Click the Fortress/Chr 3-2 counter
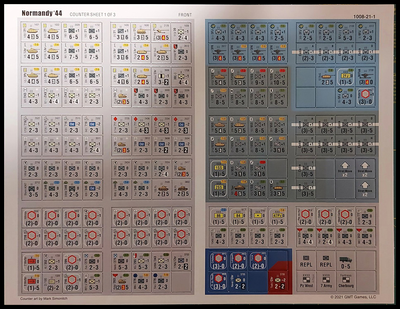Image resolution: width=400 pixels, height=309 pixels. tap(162, 76)
